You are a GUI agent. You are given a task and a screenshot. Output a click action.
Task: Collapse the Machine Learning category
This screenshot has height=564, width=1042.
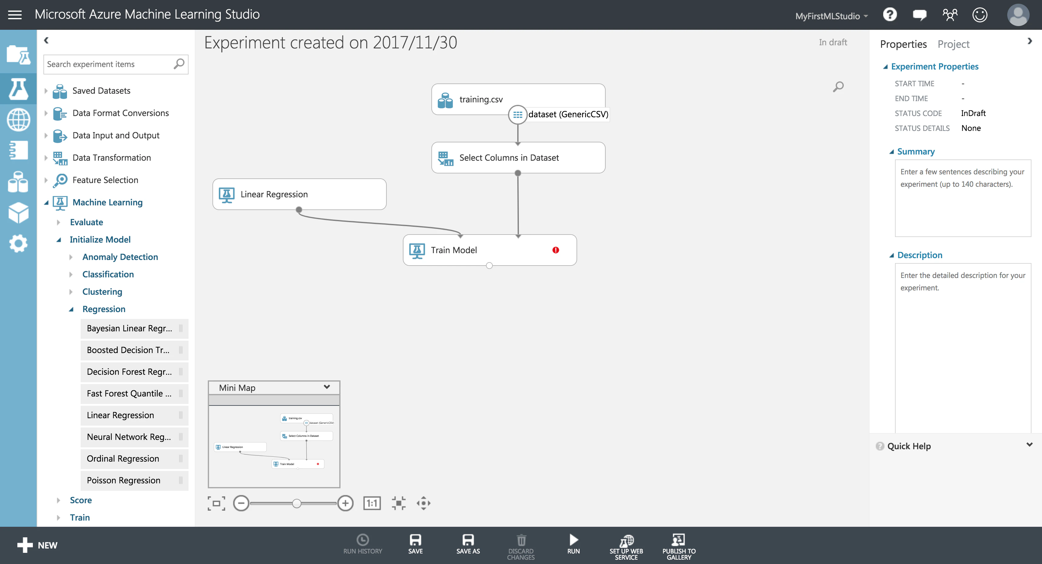[x=46, y=203]
